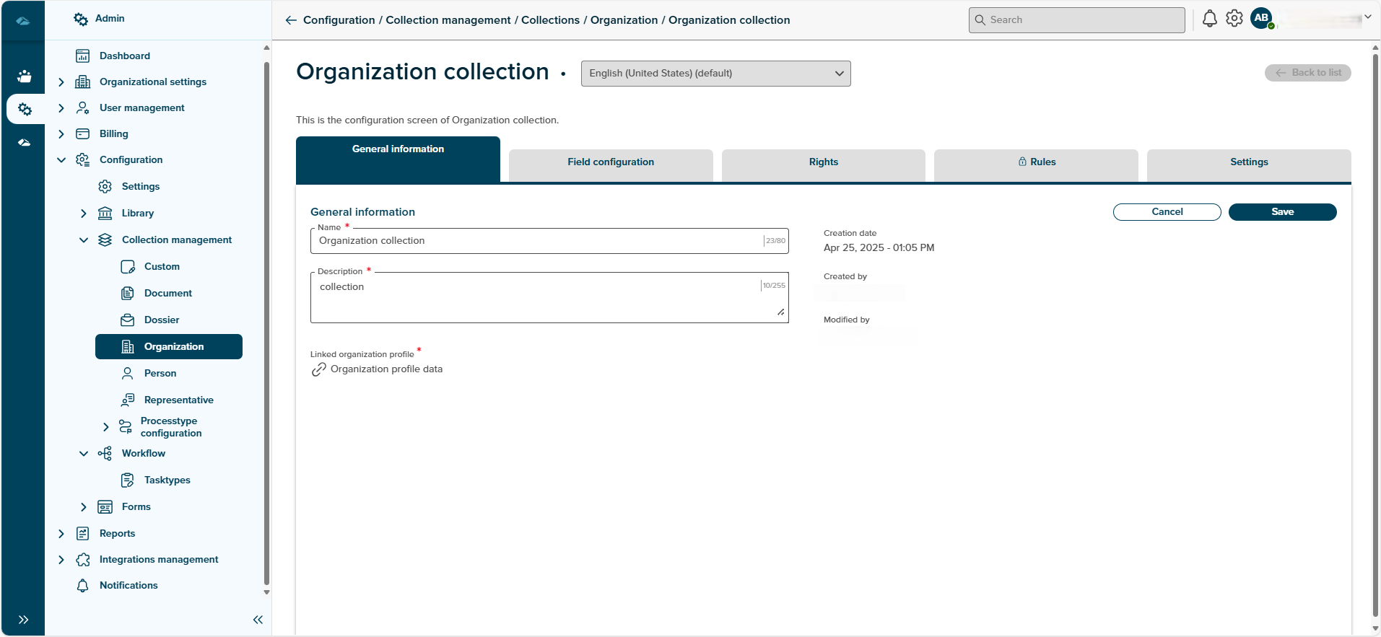Screen dimensions: 1381x637
Task: Expand the Processtype configuration node
Action: click(106, 427)
